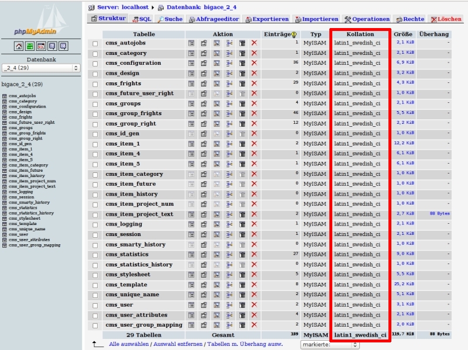
Task: Open the Operationen tab
Action: click(367, 19)
